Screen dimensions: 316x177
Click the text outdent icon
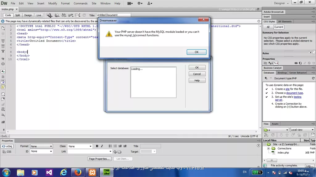click(120, 146)
